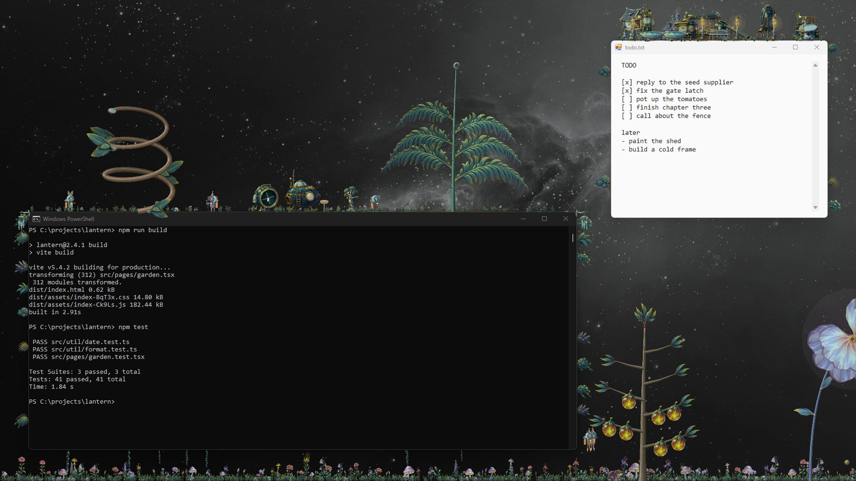This screenshot has height=481, width=856.
Task: Click the PowerShell scrollbar thumb
Action: coord(573,238)
